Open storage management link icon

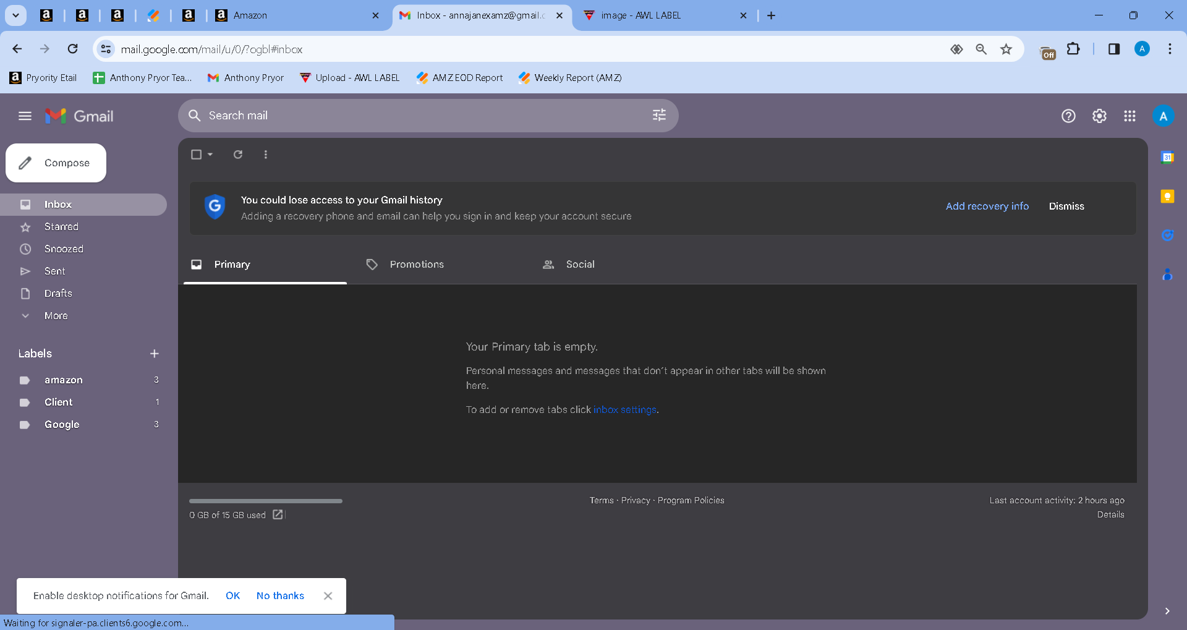pos(278,514)
